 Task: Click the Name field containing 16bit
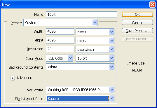point(81,15)
